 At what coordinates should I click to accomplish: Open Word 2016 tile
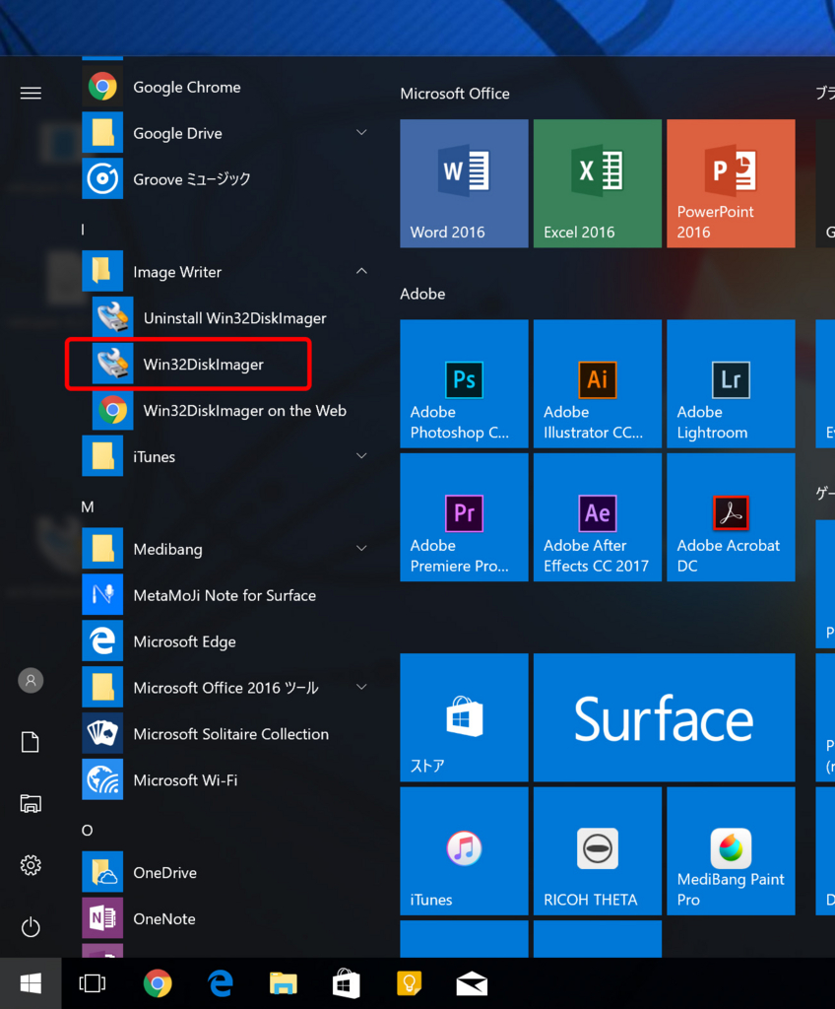coord(464,183)
